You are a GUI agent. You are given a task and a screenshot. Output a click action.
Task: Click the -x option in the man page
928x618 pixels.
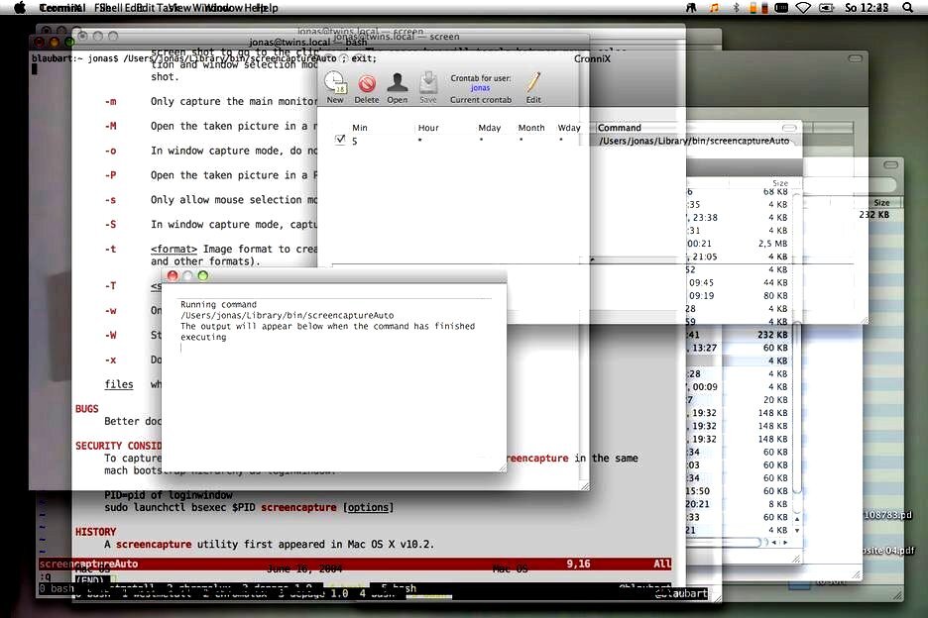click(111, 360)
